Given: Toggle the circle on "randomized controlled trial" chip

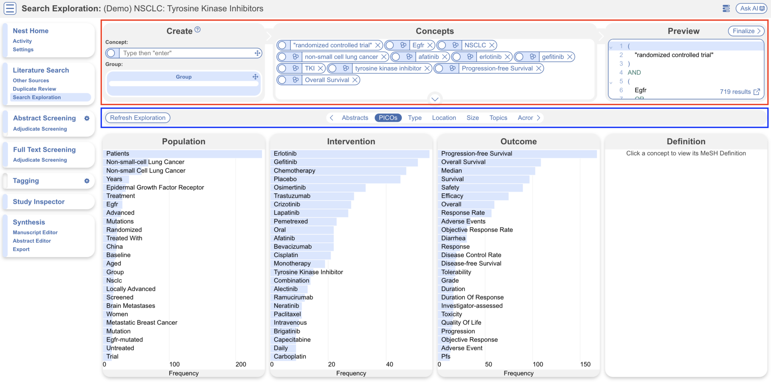Looking at the screenshot, I should point(282,45).
